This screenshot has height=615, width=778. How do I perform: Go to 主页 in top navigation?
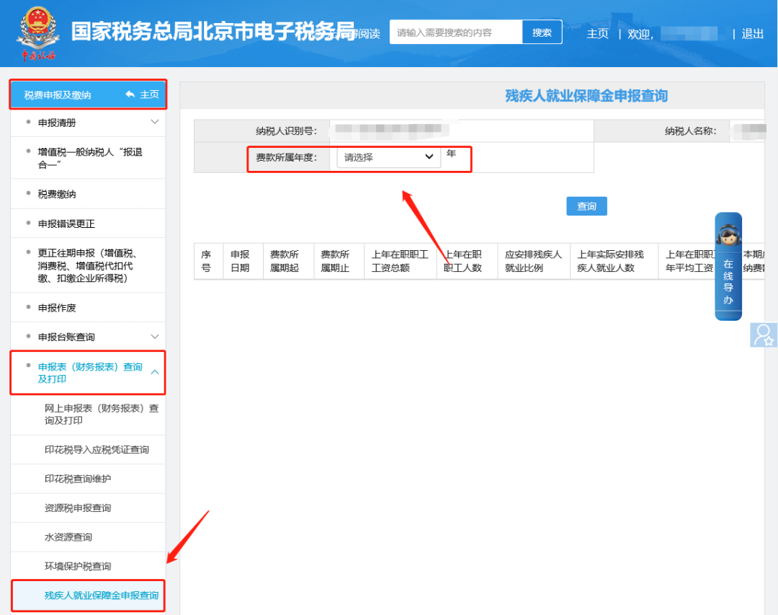click(x=597, y=34)
